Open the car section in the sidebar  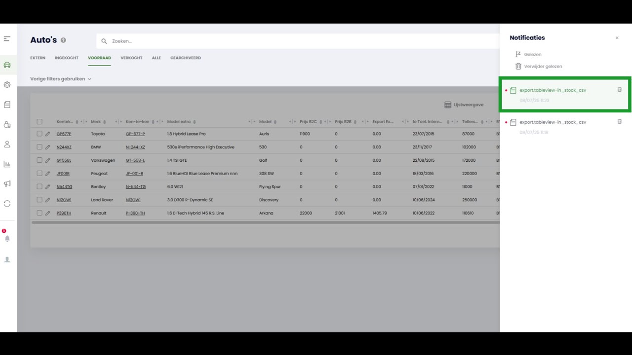pos(7,65)
